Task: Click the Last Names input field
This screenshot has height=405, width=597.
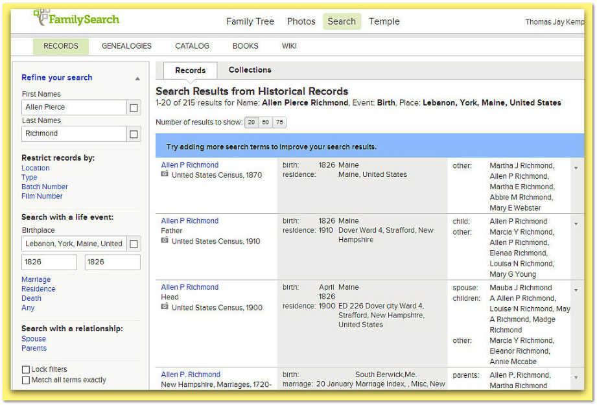Action: 74,133
